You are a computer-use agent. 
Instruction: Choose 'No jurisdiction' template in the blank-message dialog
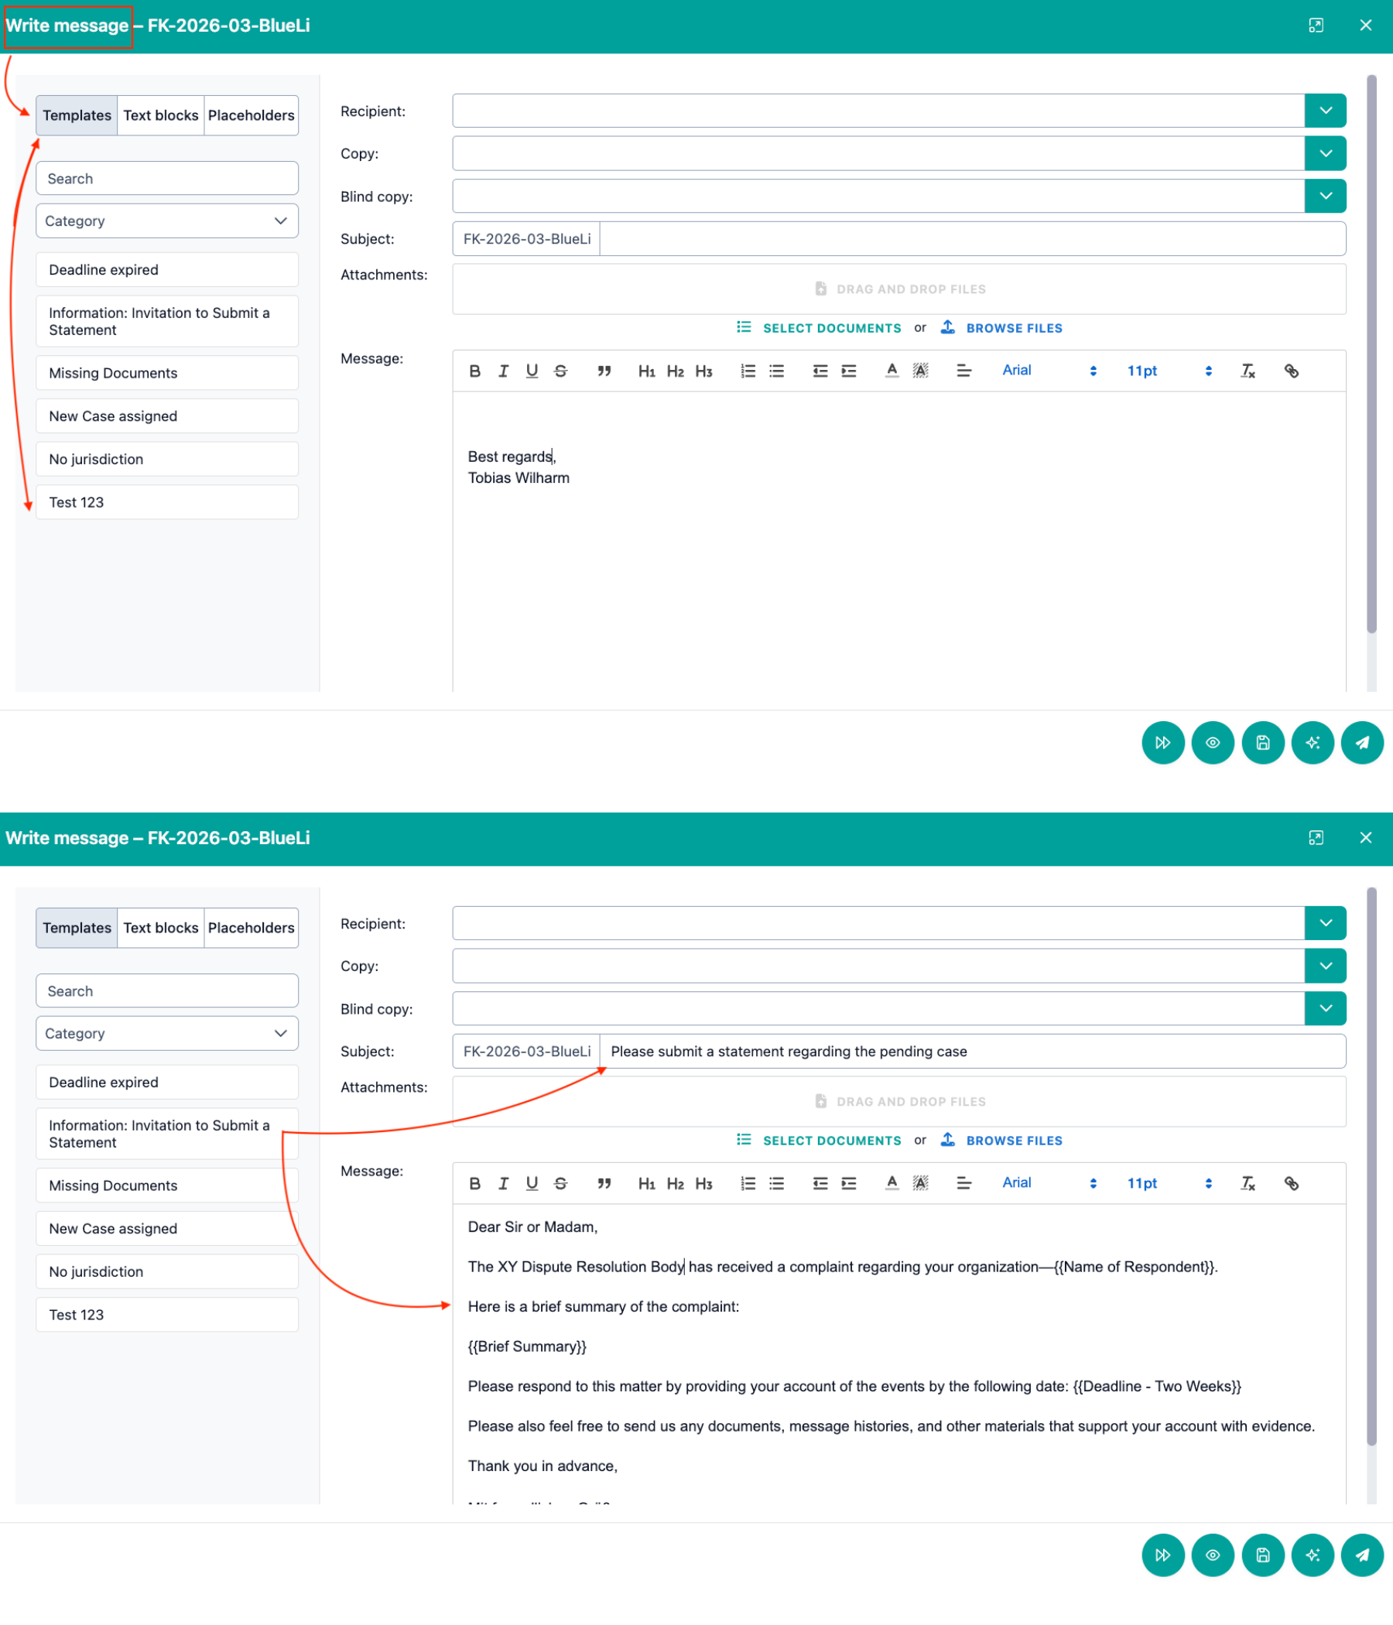(167, 460)
